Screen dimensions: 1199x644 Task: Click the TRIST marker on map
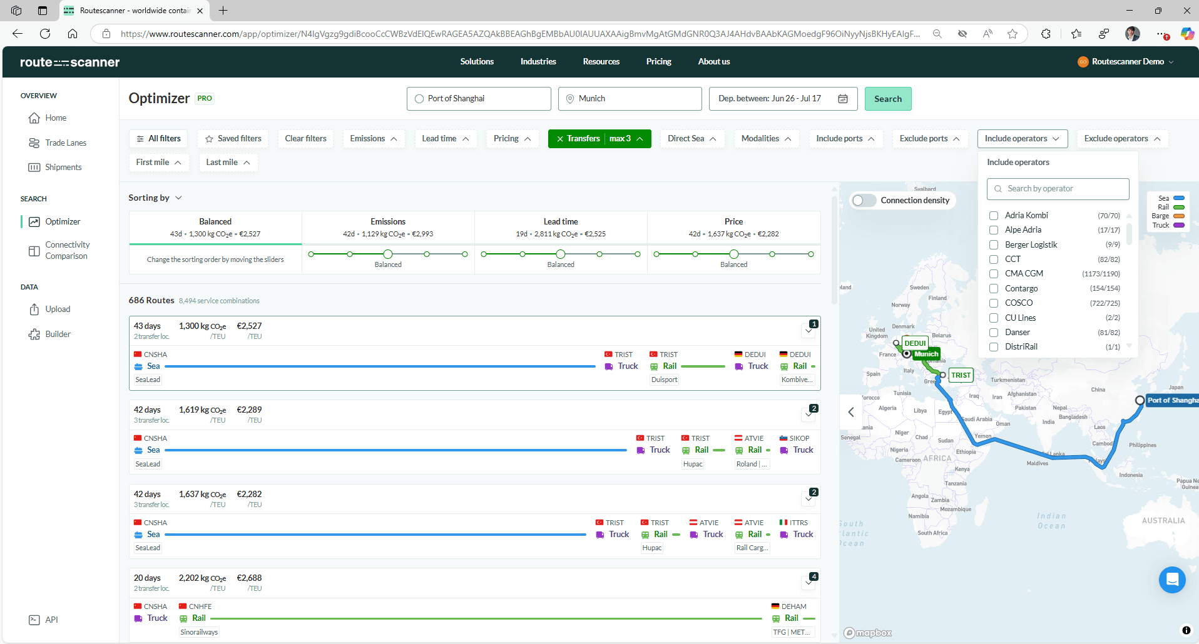tap(961, 375)
